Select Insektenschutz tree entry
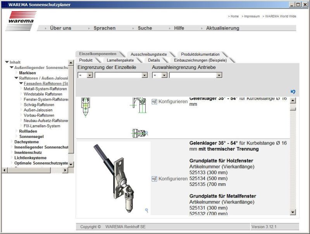 [x=28, y=152]
